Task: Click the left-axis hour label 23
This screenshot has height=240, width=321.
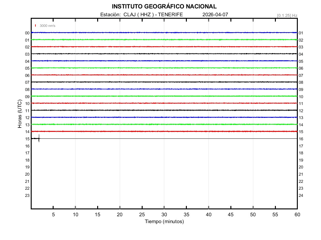Action: (x=27, y=196)
